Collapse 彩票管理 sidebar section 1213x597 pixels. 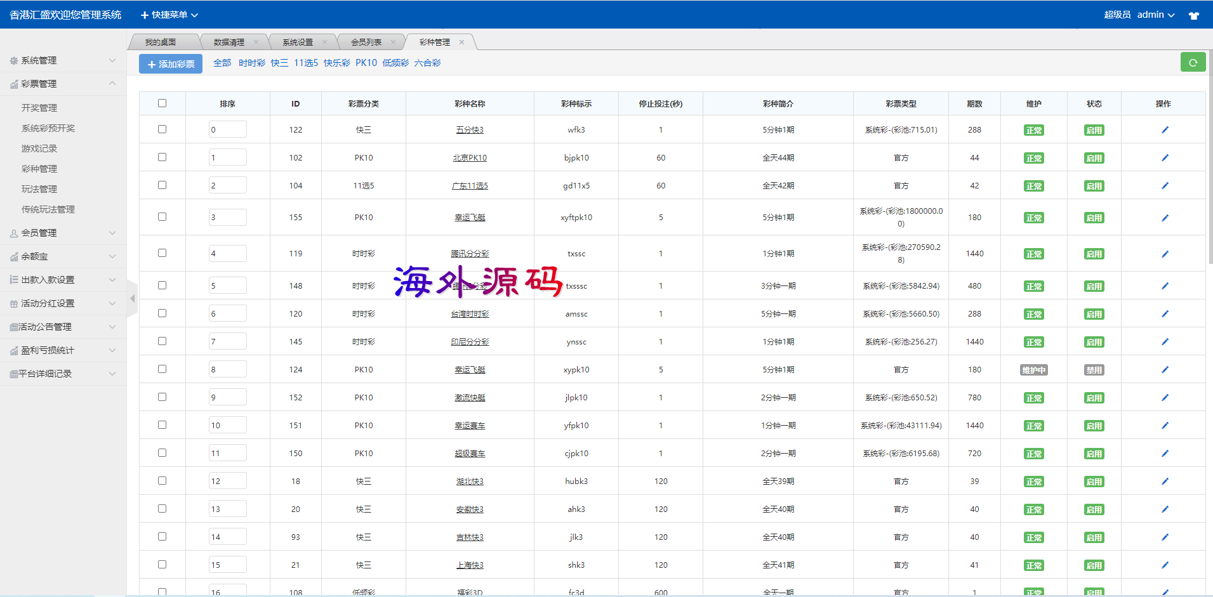tap(63, 84)
